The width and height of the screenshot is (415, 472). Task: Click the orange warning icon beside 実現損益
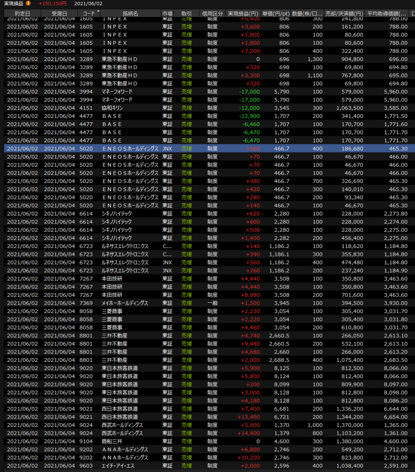click(28, 4)
